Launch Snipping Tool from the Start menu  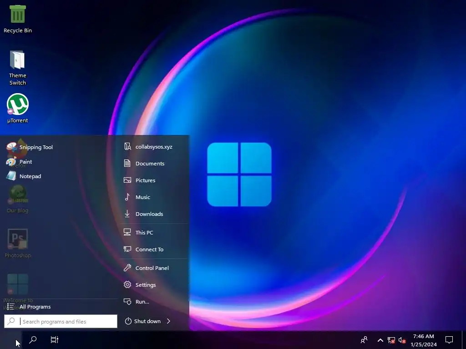pos(30,147)
